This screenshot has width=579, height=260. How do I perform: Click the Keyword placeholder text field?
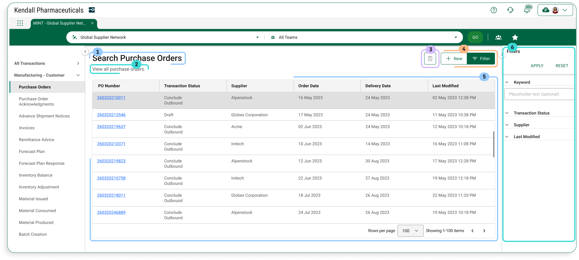[x=539, y=94]
